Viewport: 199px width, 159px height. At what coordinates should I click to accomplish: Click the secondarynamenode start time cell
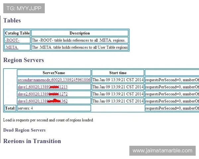pyautogui.click(x=118, y=80)
